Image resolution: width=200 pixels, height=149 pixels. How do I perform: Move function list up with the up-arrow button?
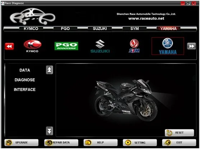click(x=50, y=70)
